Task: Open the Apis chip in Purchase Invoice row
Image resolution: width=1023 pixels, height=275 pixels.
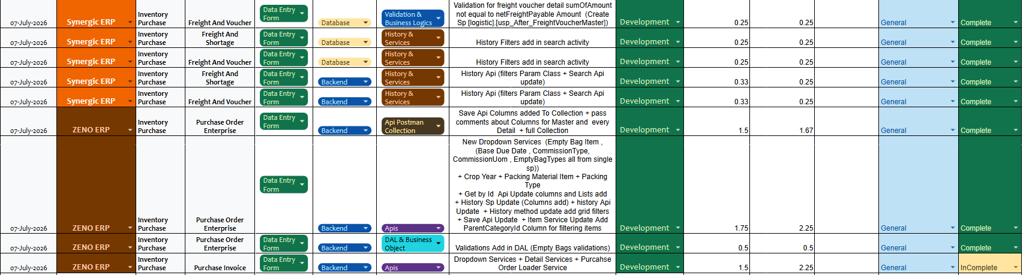Action: coord(413,268)
